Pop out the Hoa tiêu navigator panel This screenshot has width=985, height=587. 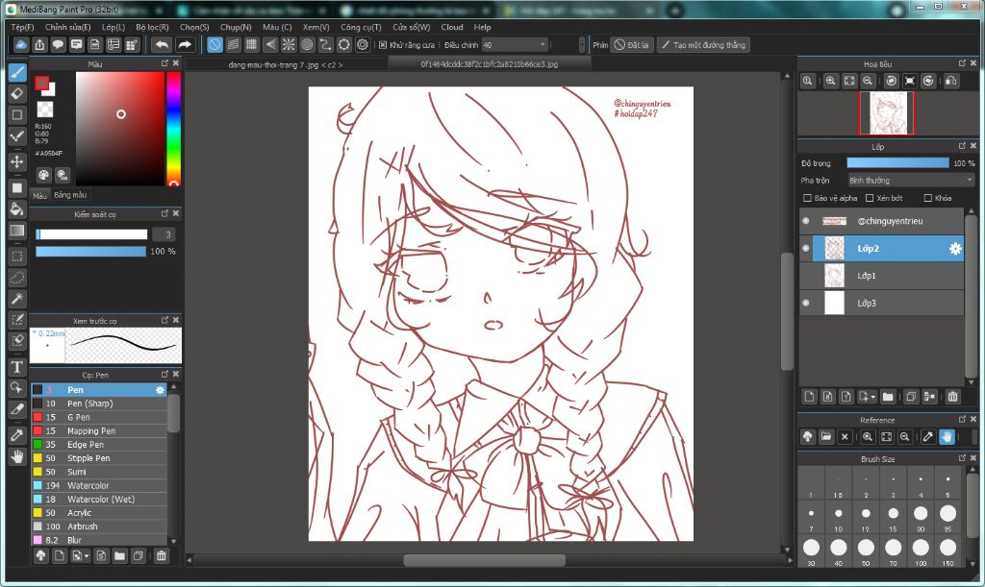tap(962, 63)
